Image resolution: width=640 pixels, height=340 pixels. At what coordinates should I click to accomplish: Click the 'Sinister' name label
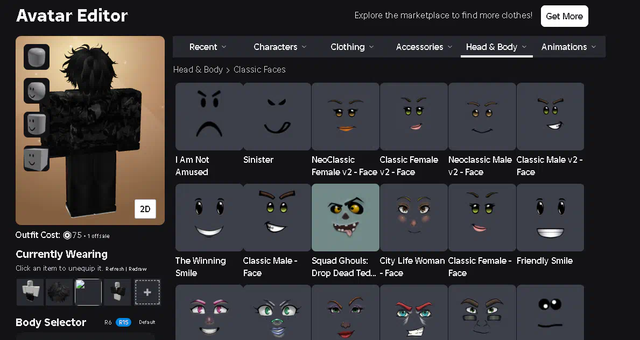pyautogui.click(x=258, y=160)
